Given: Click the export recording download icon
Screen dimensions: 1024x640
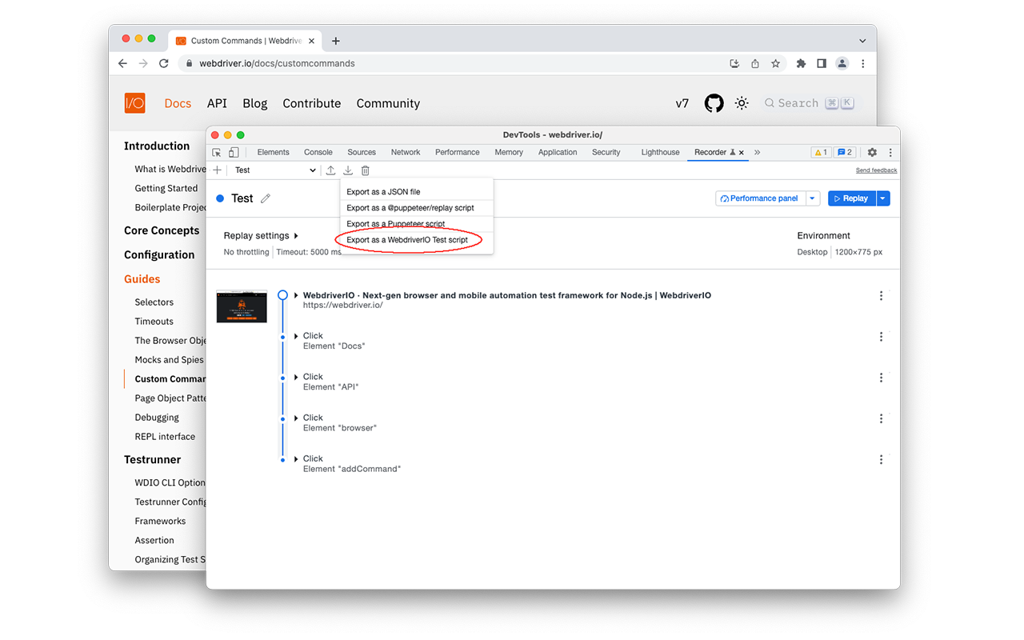Looking at the screenshot, I should (348, 170).
